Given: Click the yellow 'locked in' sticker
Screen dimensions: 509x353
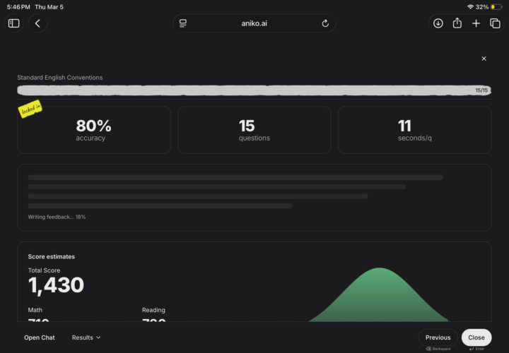Looking at the screenshot, I should point(30,111).
